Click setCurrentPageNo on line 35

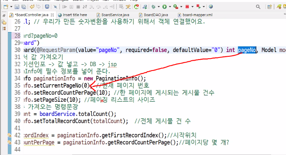coord(58,85)
